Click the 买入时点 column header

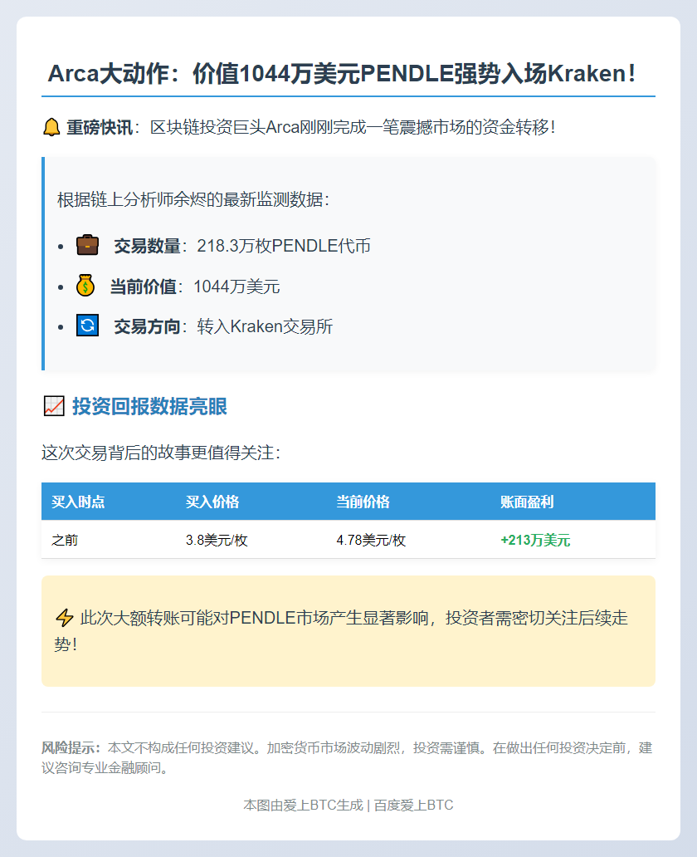point(78,502)
